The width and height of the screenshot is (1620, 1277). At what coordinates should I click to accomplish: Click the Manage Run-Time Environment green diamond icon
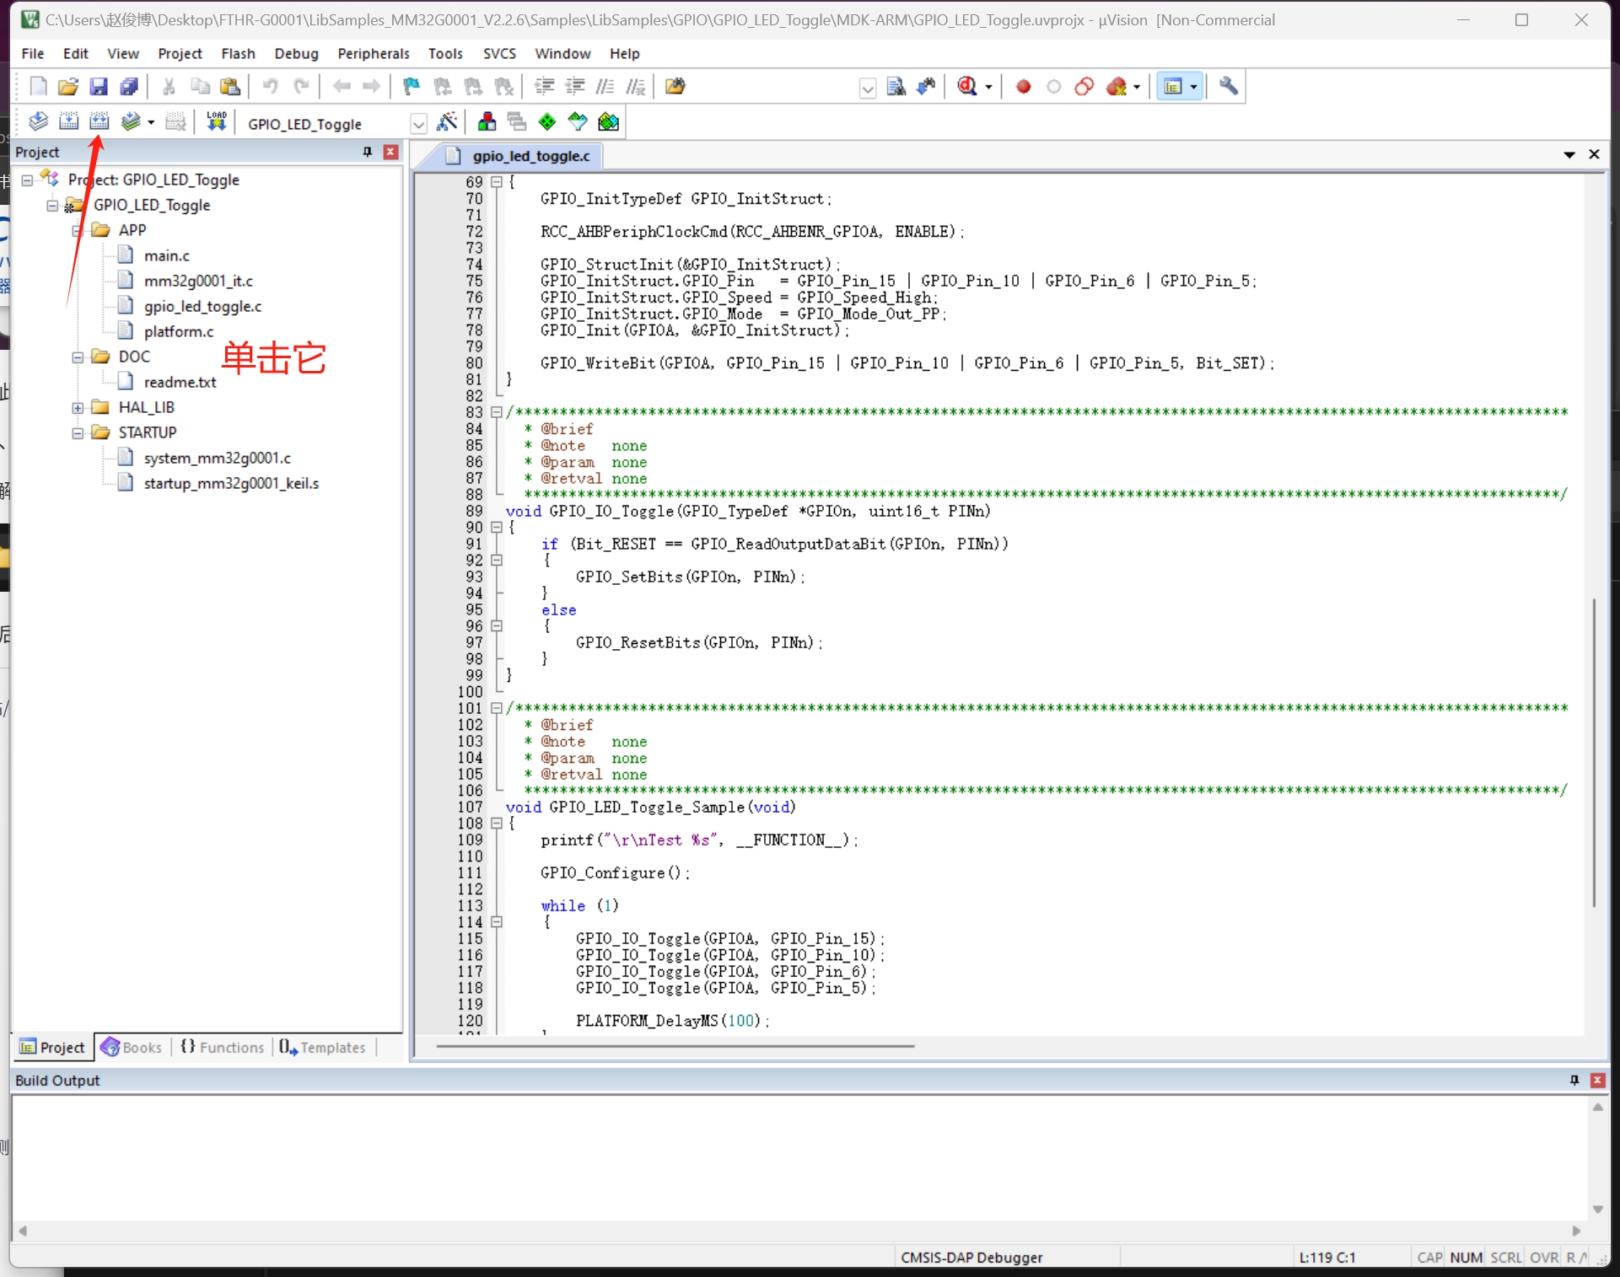pos(547,122)
